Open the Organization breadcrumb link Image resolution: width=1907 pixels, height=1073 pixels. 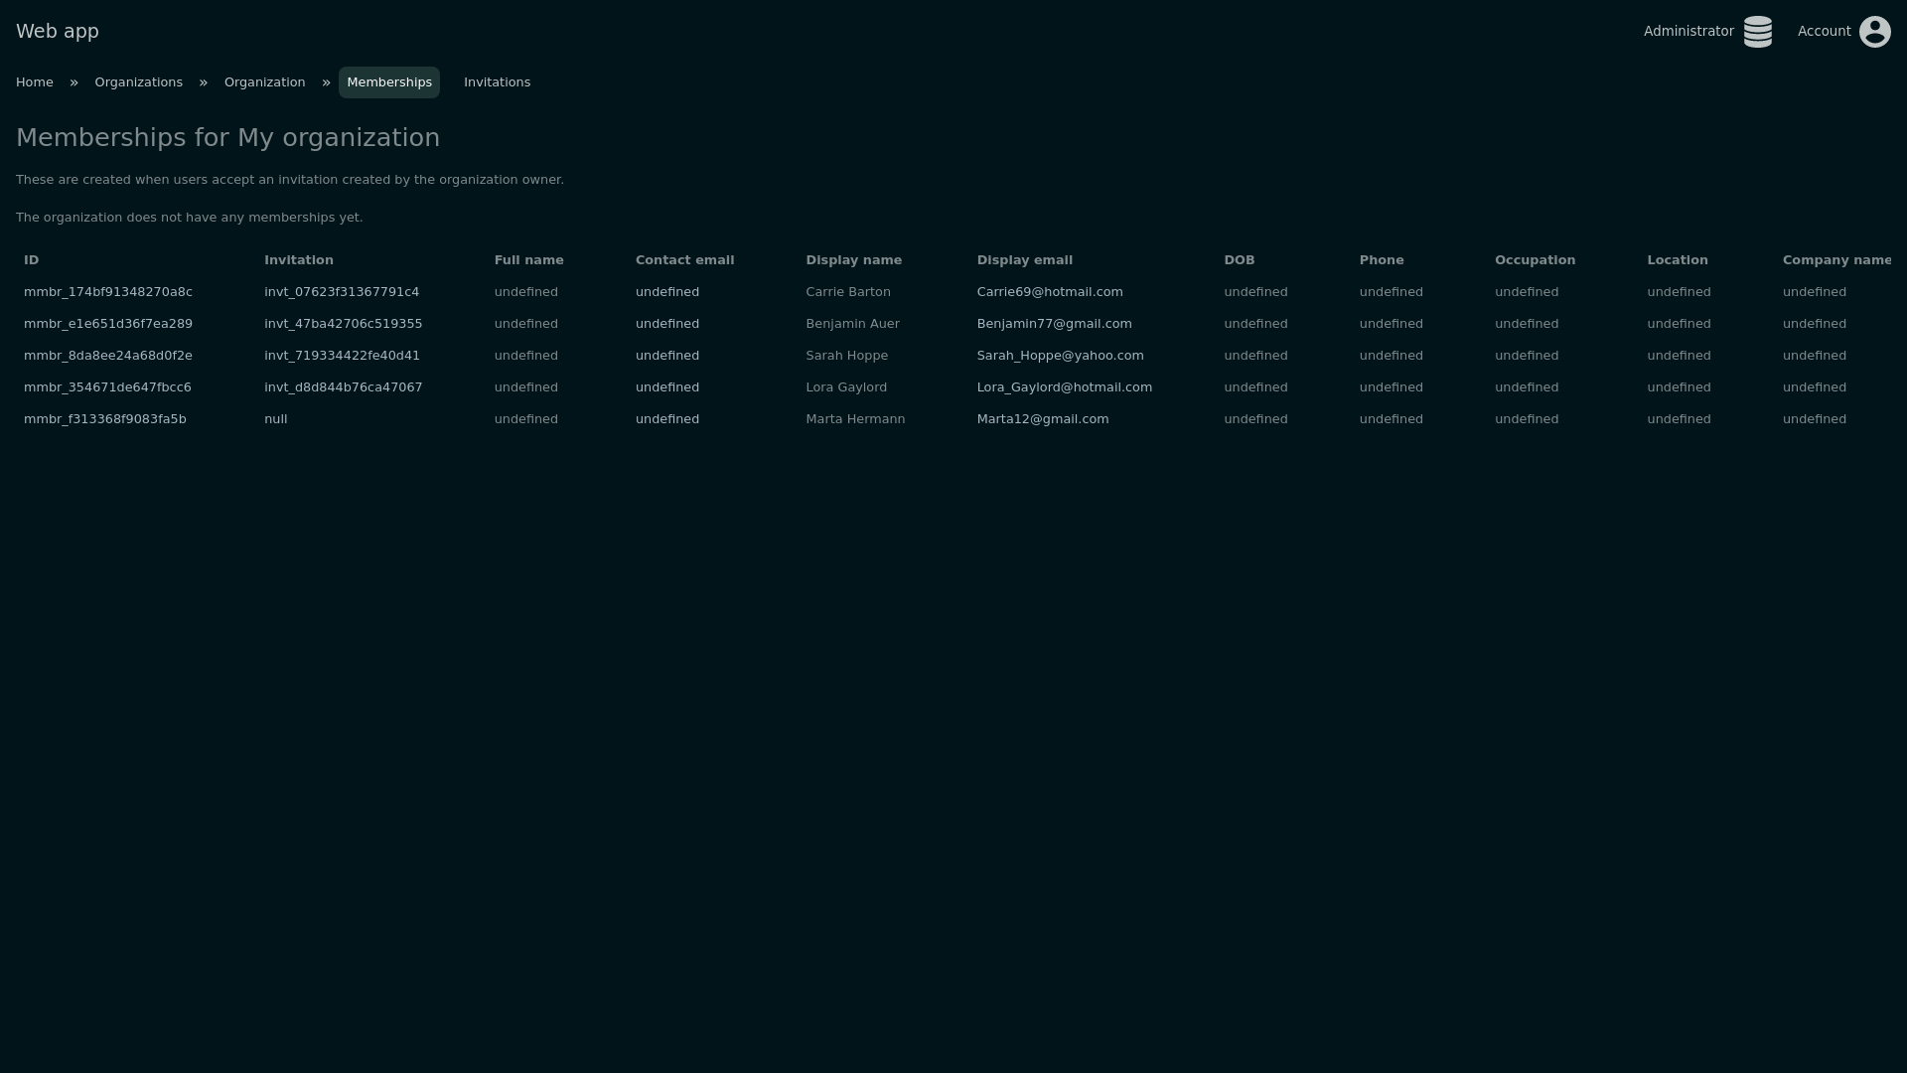pyautogui.click(x=264, y=82)
